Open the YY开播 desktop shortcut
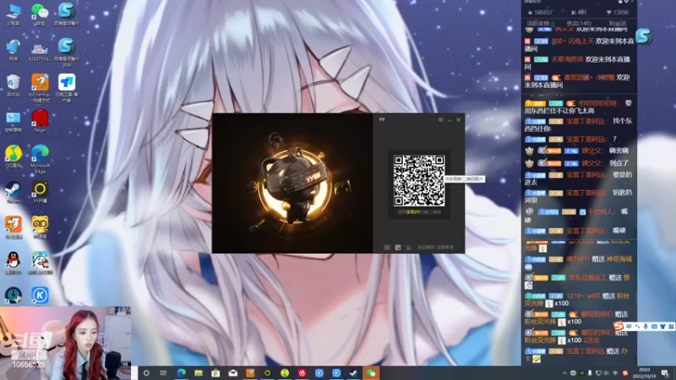 point(40,193)
